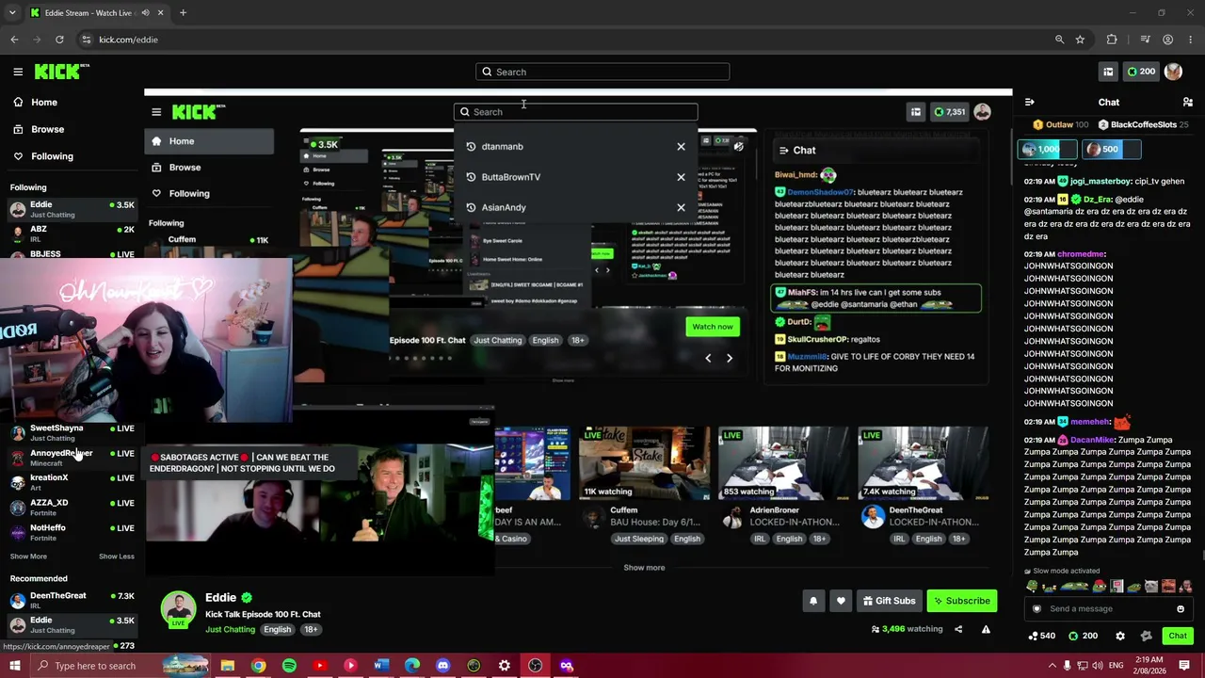Click the browser back arrow
Viewport: 1205px width, 678px height.
[14, 40]
